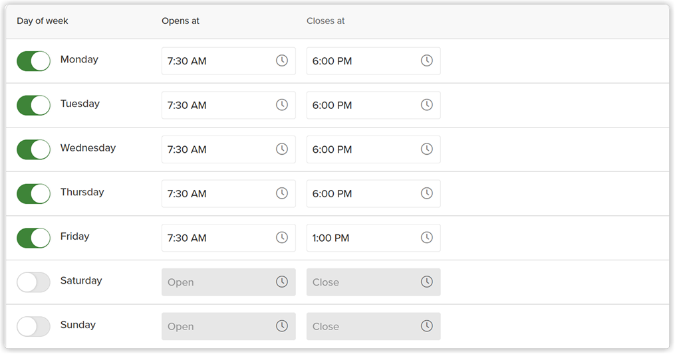Open clock picker for Tuesday opening time
The image size is (675, 354).
(x=282, y=105)
